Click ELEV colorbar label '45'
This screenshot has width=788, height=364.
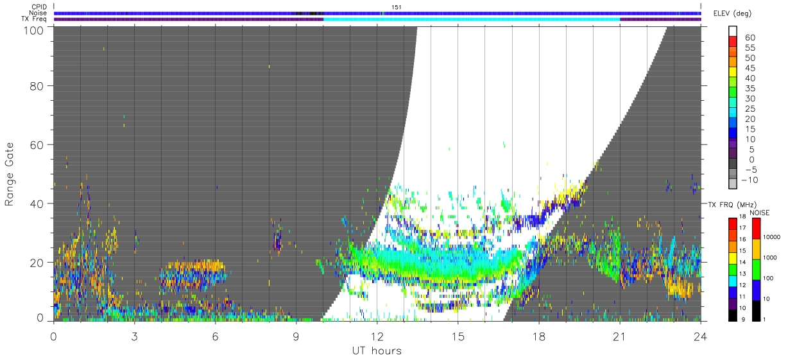point(750,68)
